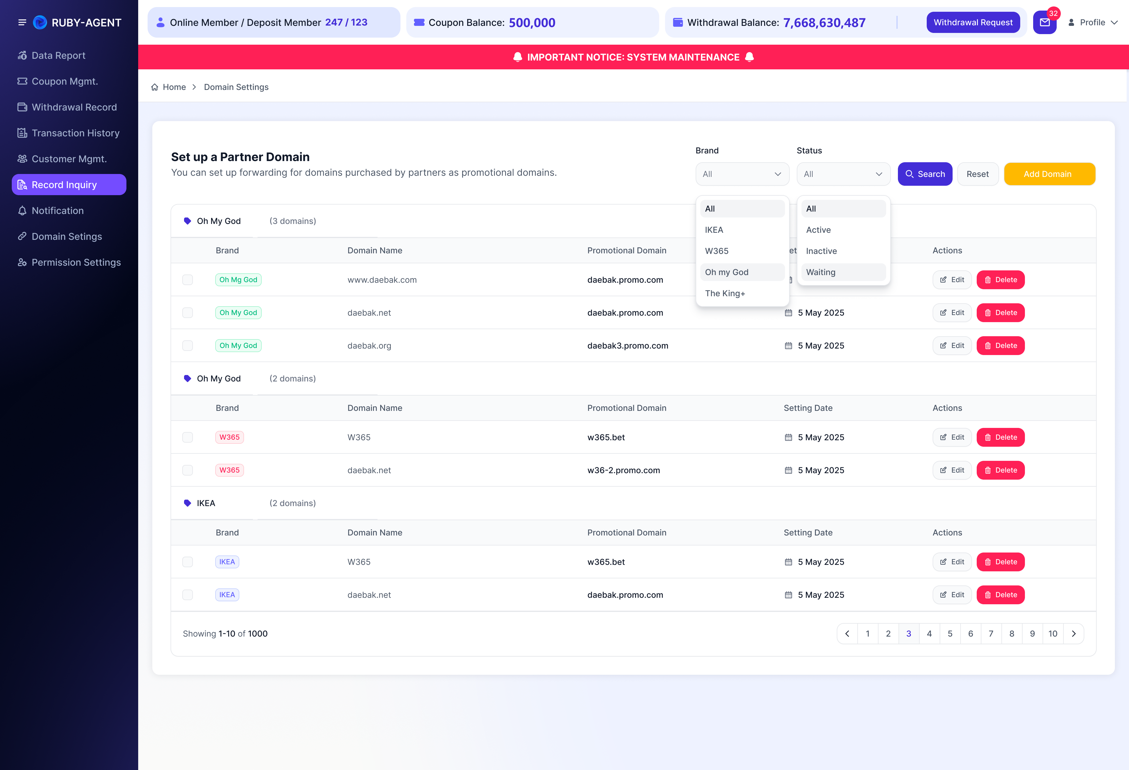
Task: Click daebak3.promo.com promotional domain
Action: (628, 346)
